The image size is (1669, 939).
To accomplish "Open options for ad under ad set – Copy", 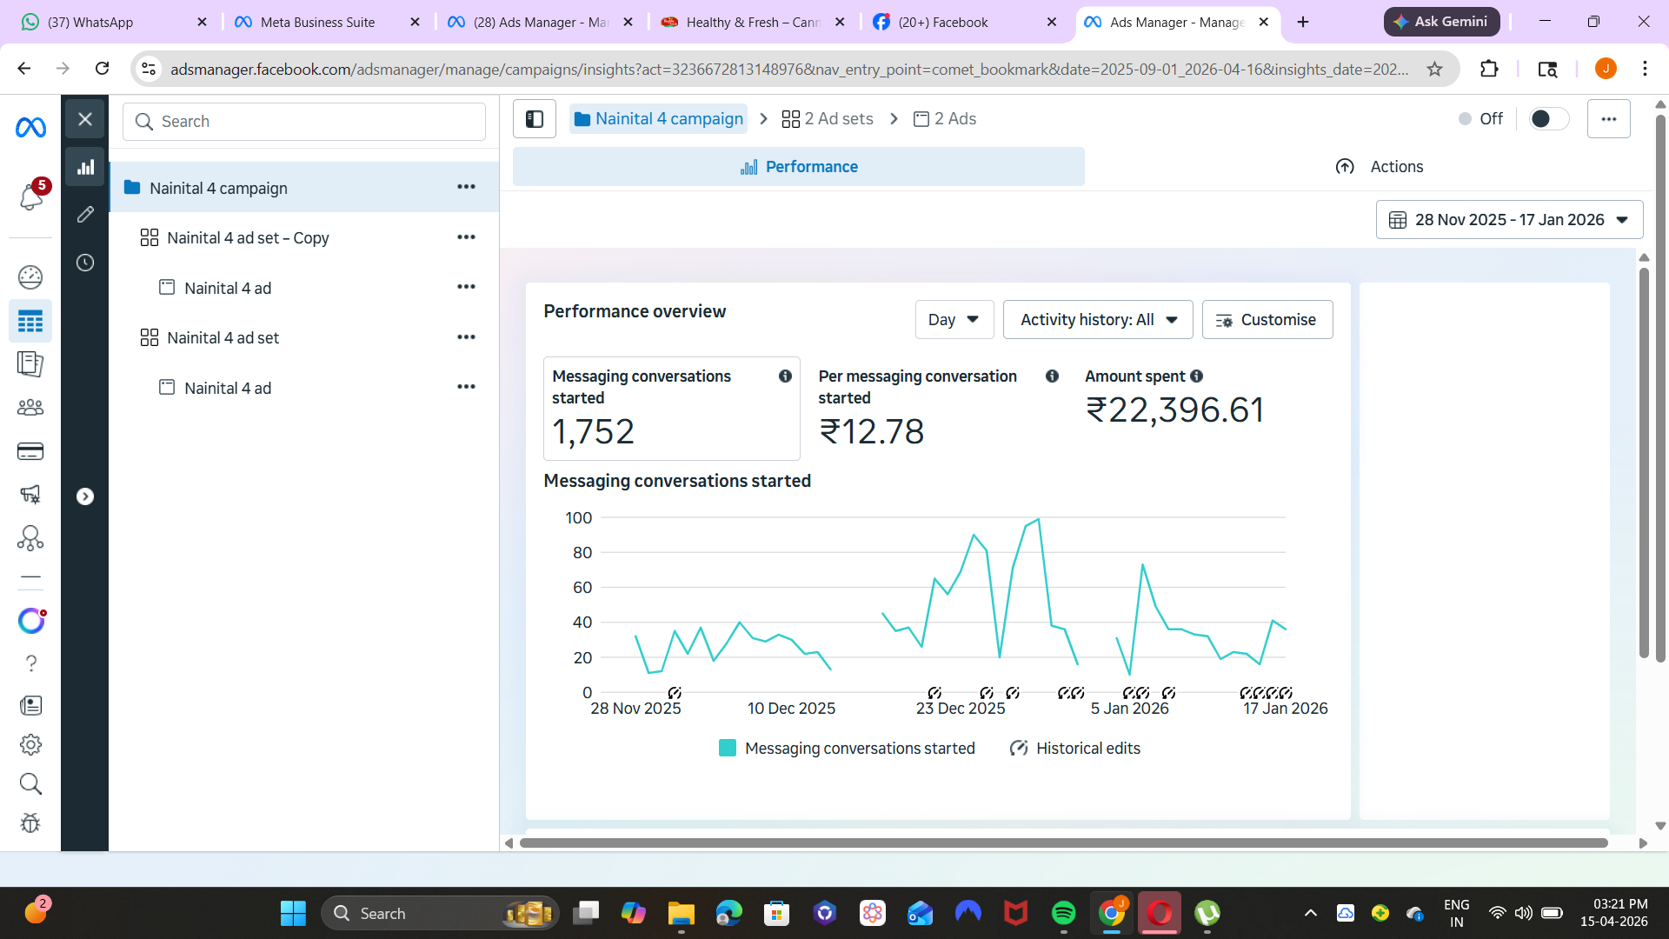I will pos(466,287).
